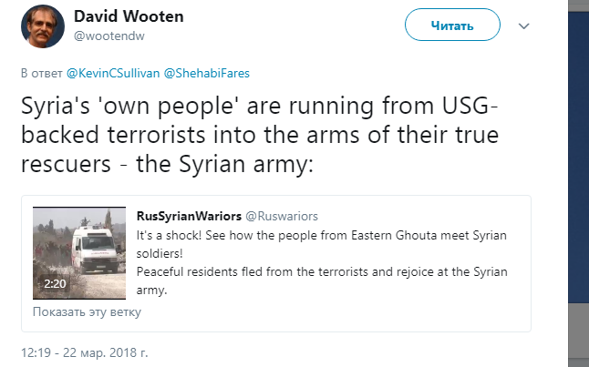Play the ambulance video thumbnail
Viewport: 589px width, 367px height.
pos(80,253)
